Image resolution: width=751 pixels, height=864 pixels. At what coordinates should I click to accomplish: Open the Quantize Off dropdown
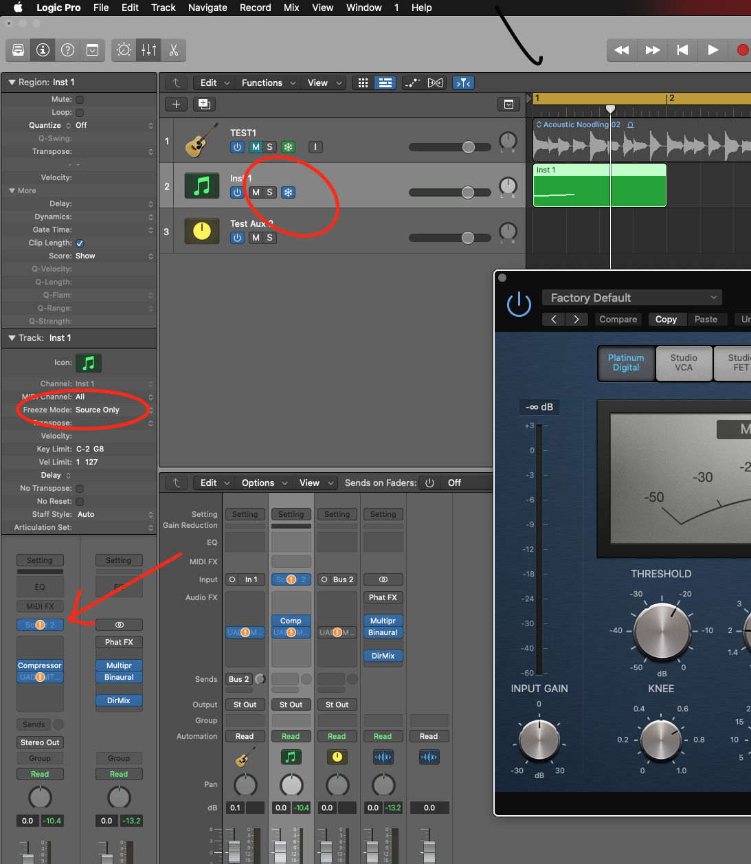114,125
